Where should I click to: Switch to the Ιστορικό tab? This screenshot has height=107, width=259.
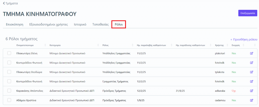80,24
